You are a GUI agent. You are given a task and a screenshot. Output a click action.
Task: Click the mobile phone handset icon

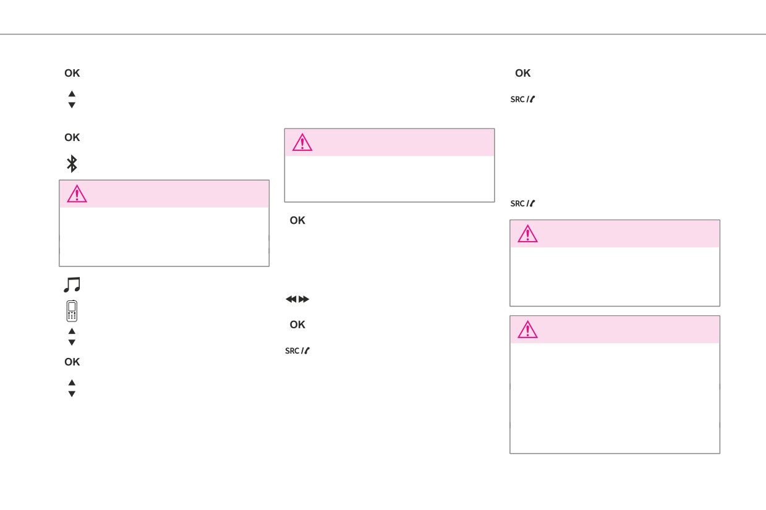pyautogui.click(x=72, y=310)
